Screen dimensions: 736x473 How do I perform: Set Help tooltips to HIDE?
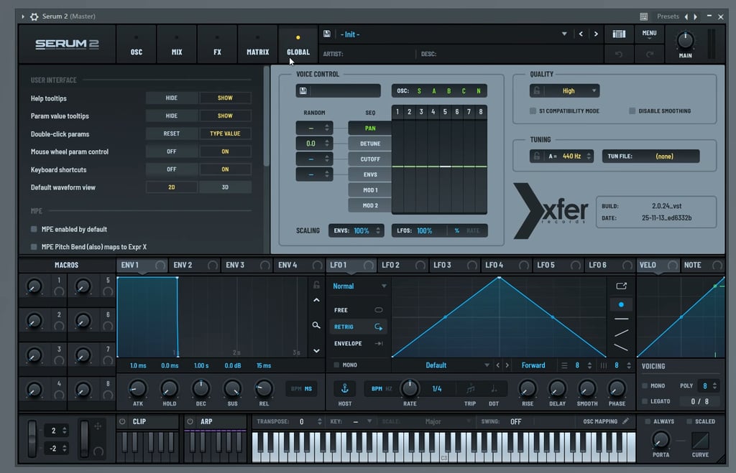(x=171, y=98)
